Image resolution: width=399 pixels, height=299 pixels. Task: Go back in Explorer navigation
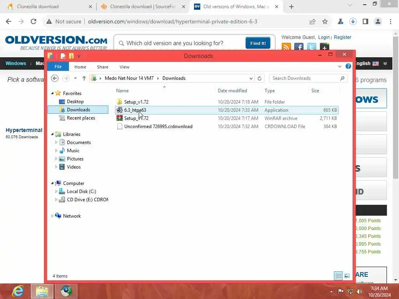(x=55, y=78)
